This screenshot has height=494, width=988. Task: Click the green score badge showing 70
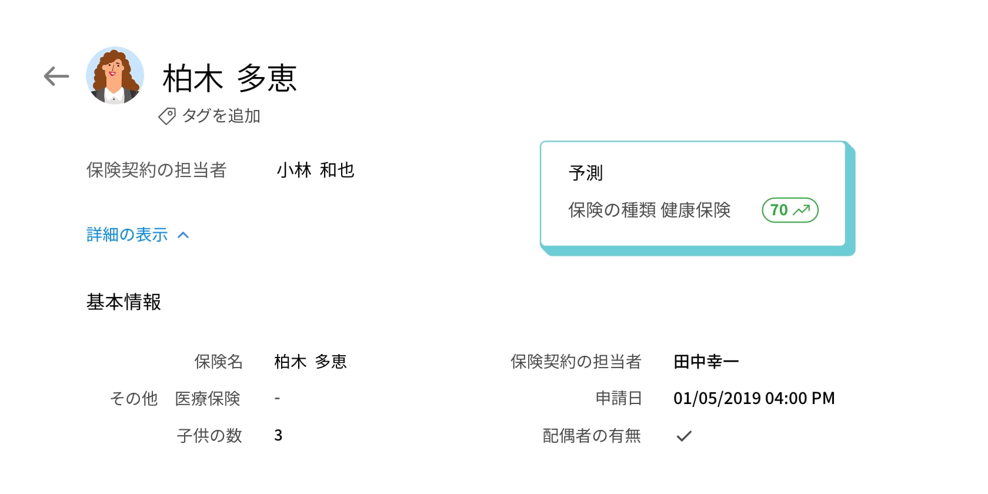(x=790, y=210)
